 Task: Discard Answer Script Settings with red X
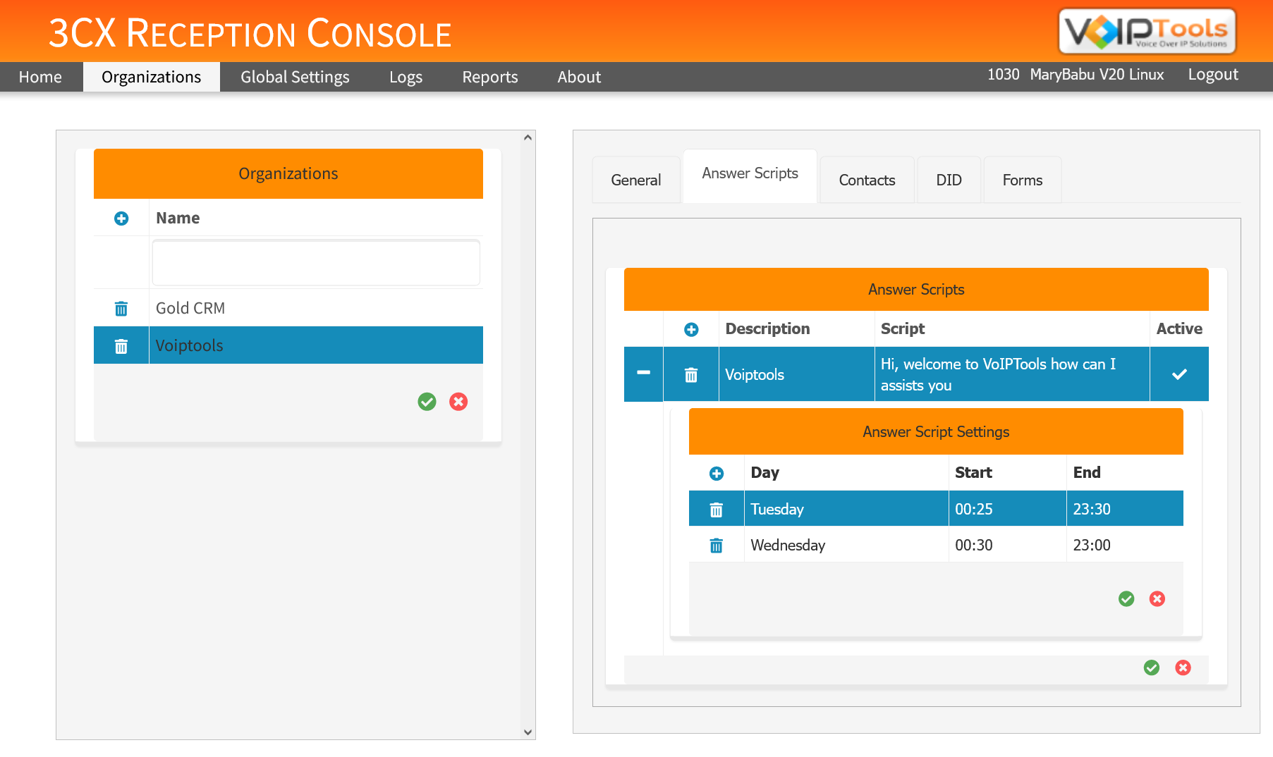coord(1157,599)
